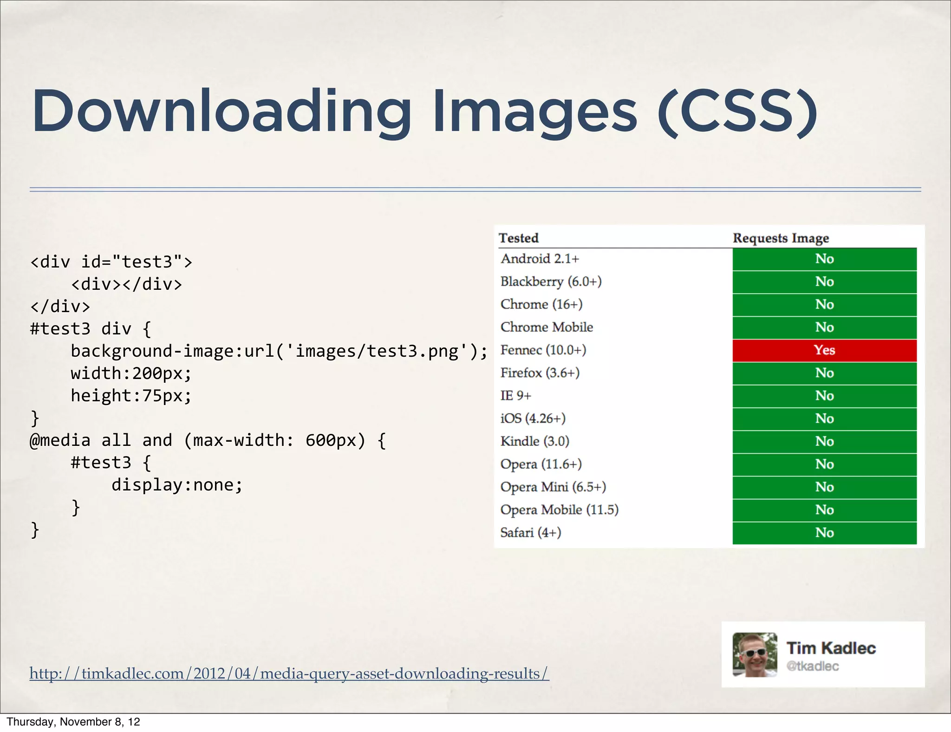Click the 'Blackberry (6.0+)' row label
This screenshot has width=951, height=732.
tap(551, 281)
